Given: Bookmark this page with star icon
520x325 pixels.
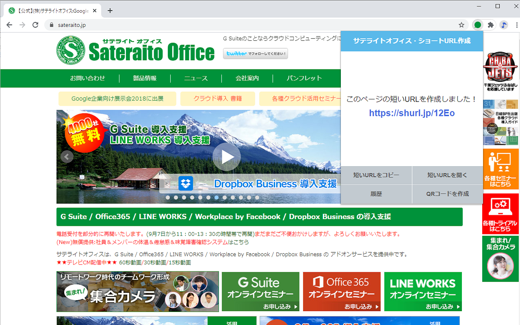Looking at the screenshot, I should point(461,25).
